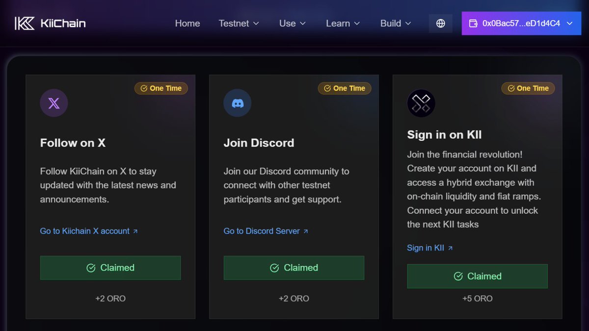Screen dimensions: 589x331
Task: Click the Discord logo icon
Action: coord(238,103)
